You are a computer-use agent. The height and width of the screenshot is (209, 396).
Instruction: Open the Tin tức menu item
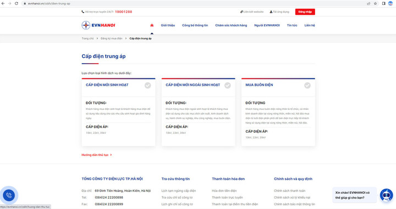(x=292, y=25)
